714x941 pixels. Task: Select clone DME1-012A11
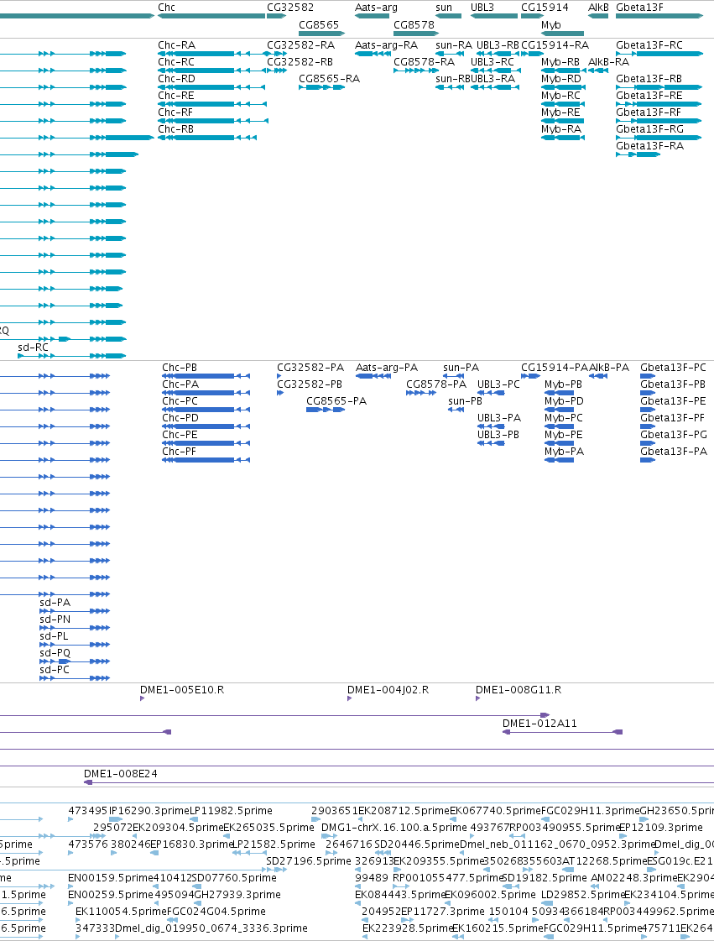539,724
